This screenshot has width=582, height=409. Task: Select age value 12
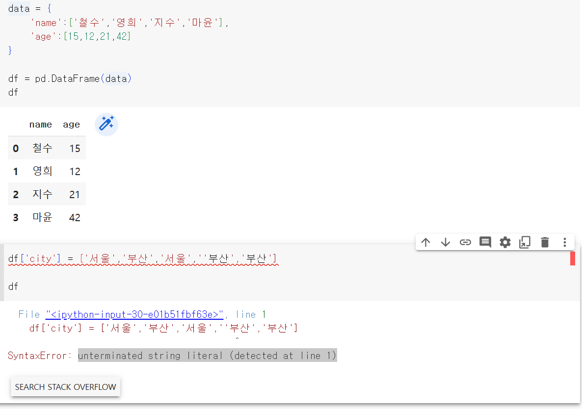75,172
